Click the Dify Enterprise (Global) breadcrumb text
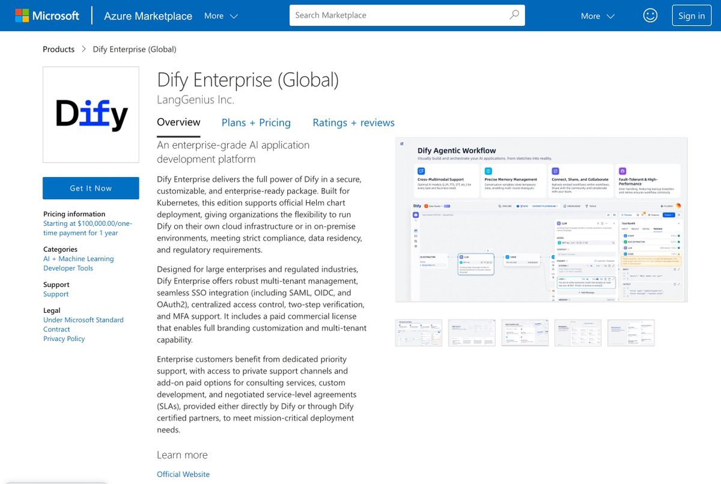The width and height of the screenshot is (721, 484). click(x=135, y=49)
